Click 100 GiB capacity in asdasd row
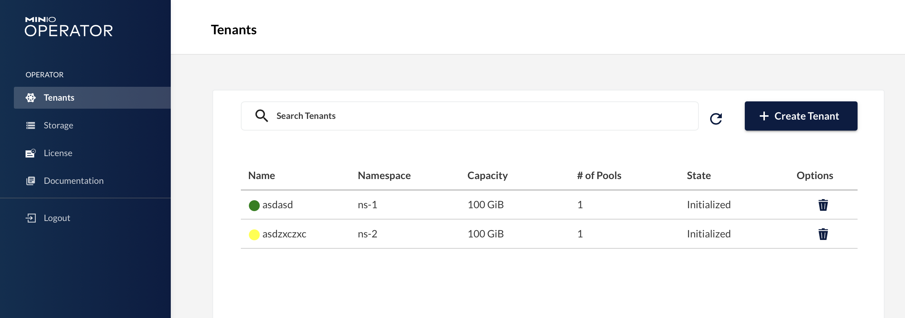Image resolution: width=905 pixels, height=318 pixels. 486,205
